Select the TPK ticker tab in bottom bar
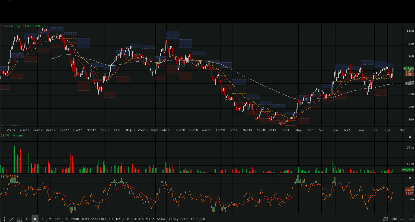 tap(174, 219)
